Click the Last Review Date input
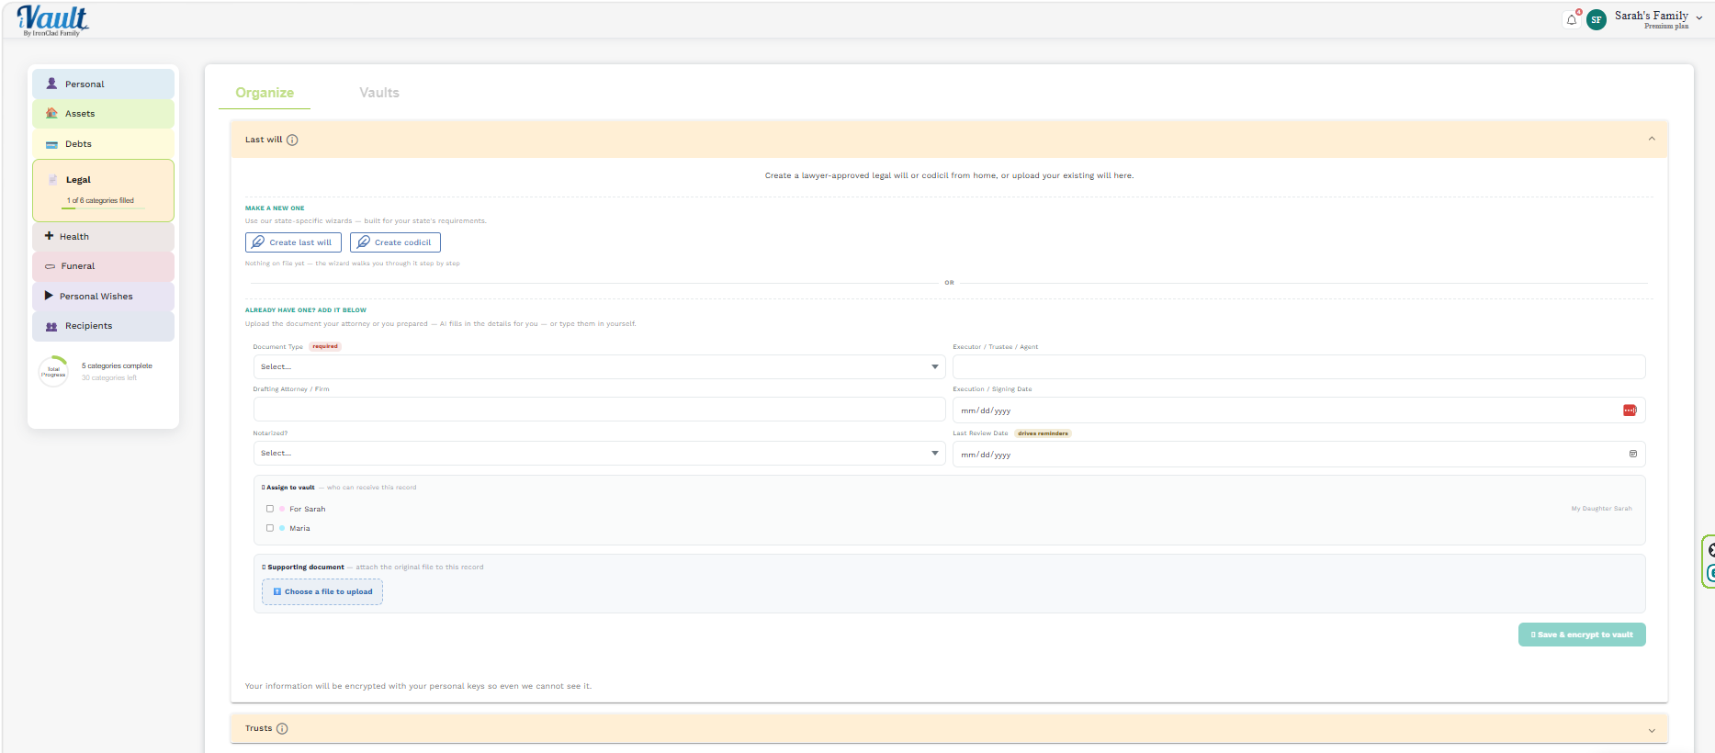Screen dimensions: 1715x753 point(1299,454)
